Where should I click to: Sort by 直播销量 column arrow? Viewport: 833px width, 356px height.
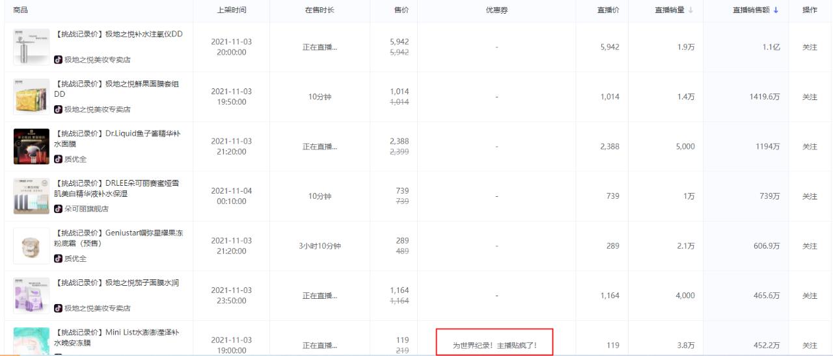click(x=690, y=10)
